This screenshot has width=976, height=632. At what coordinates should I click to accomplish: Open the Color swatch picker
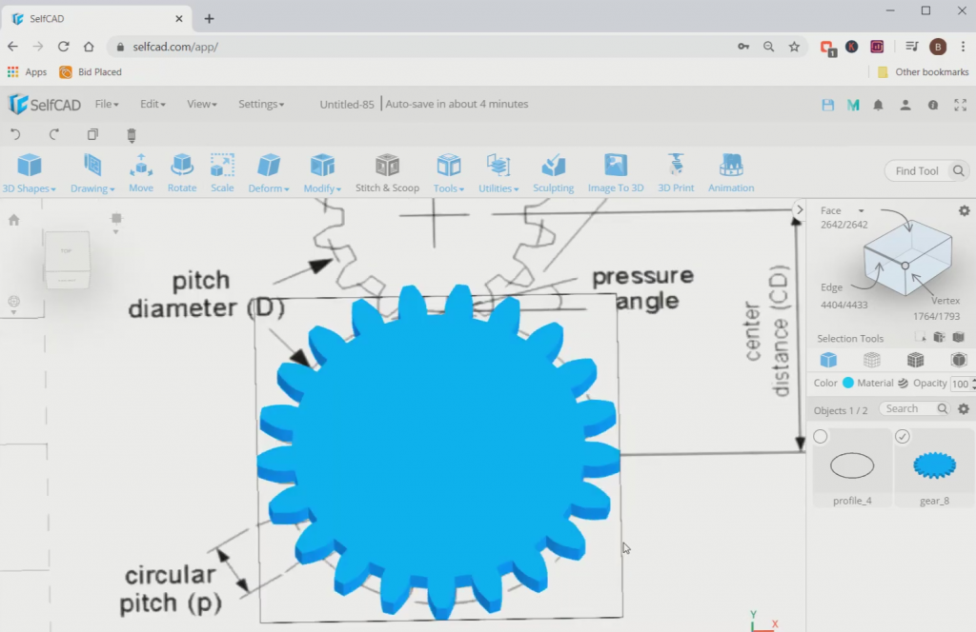click(x=847, y=383)
